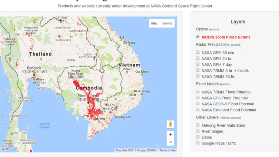Image resolution: width=279 pixels, height=157 pixels.
Task: Uncheck MODIS 250m Flood Extent layer
Action: coord(198,37)
